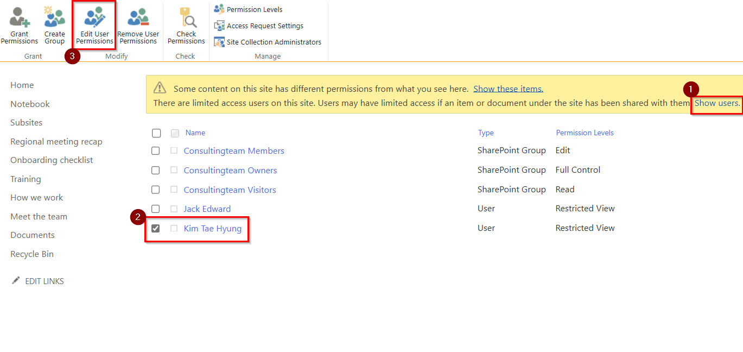The width and height of the screenshot is (743, 352).
Task: Click the Grant Permissions ribbon icon
Action: pyautogui.click(x=20, y=19)
